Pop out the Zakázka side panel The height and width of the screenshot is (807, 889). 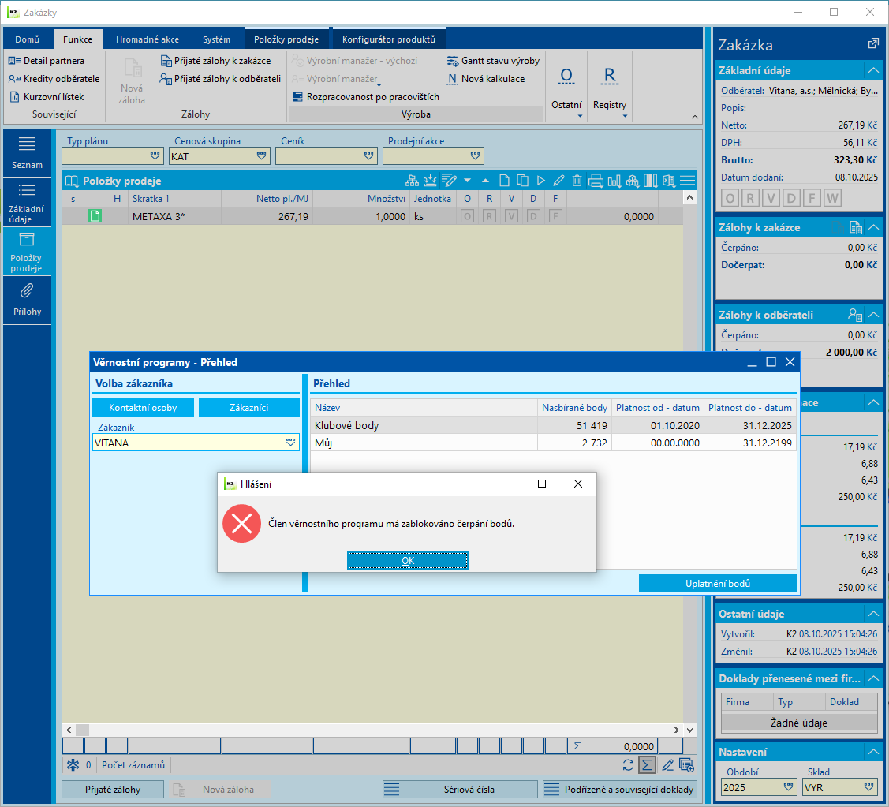tap(873, 43)
